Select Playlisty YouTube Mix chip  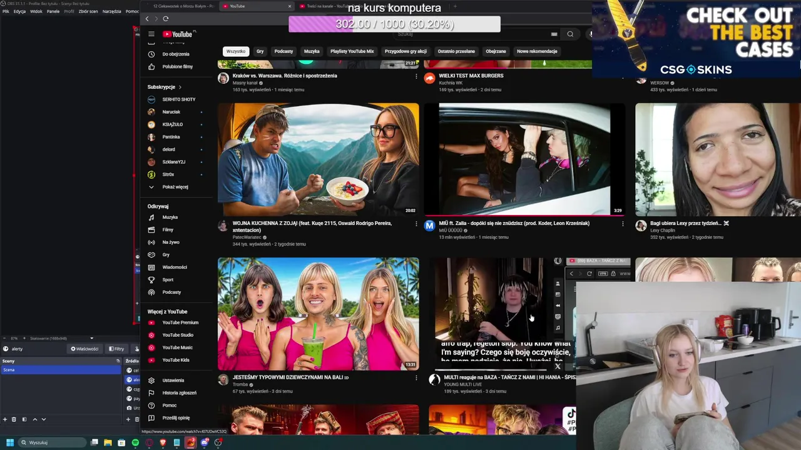[x=352, y=51]
